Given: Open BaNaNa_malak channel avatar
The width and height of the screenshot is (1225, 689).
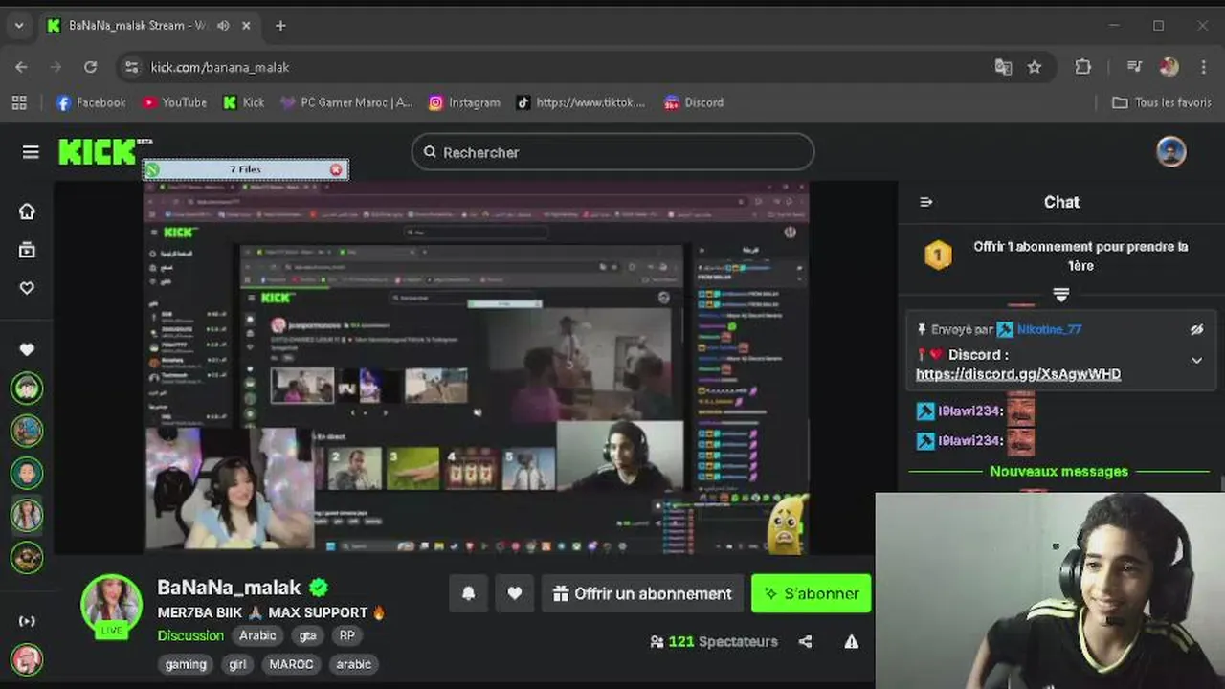Looking at the screenshot, I should tap(111, 605).
